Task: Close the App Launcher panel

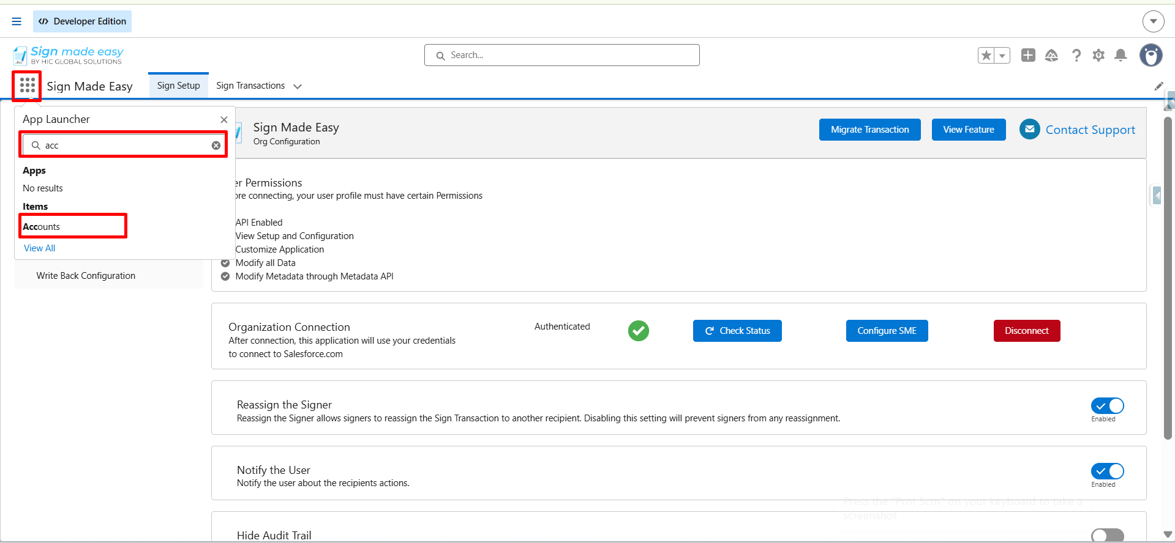Action: (223, 120)
